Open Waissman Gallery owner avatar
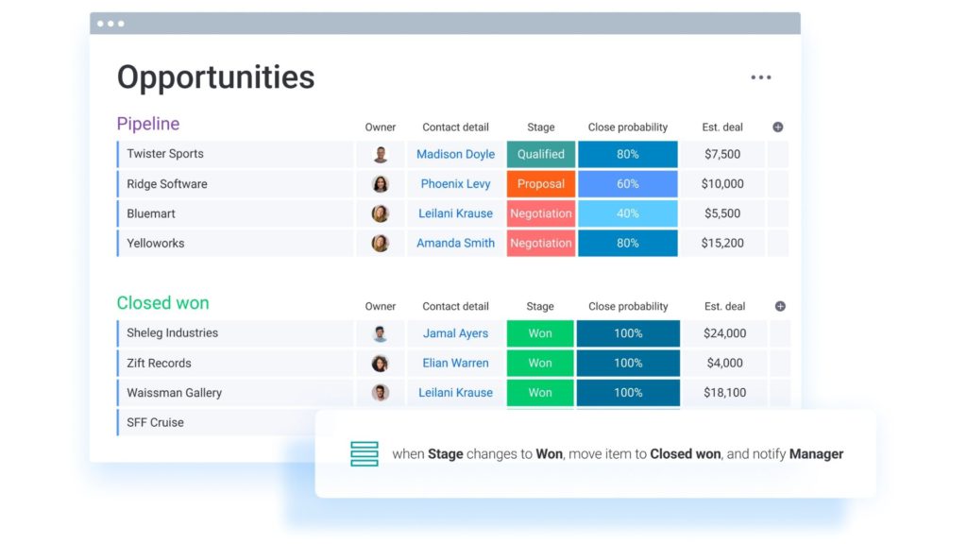 click(381, 392)
